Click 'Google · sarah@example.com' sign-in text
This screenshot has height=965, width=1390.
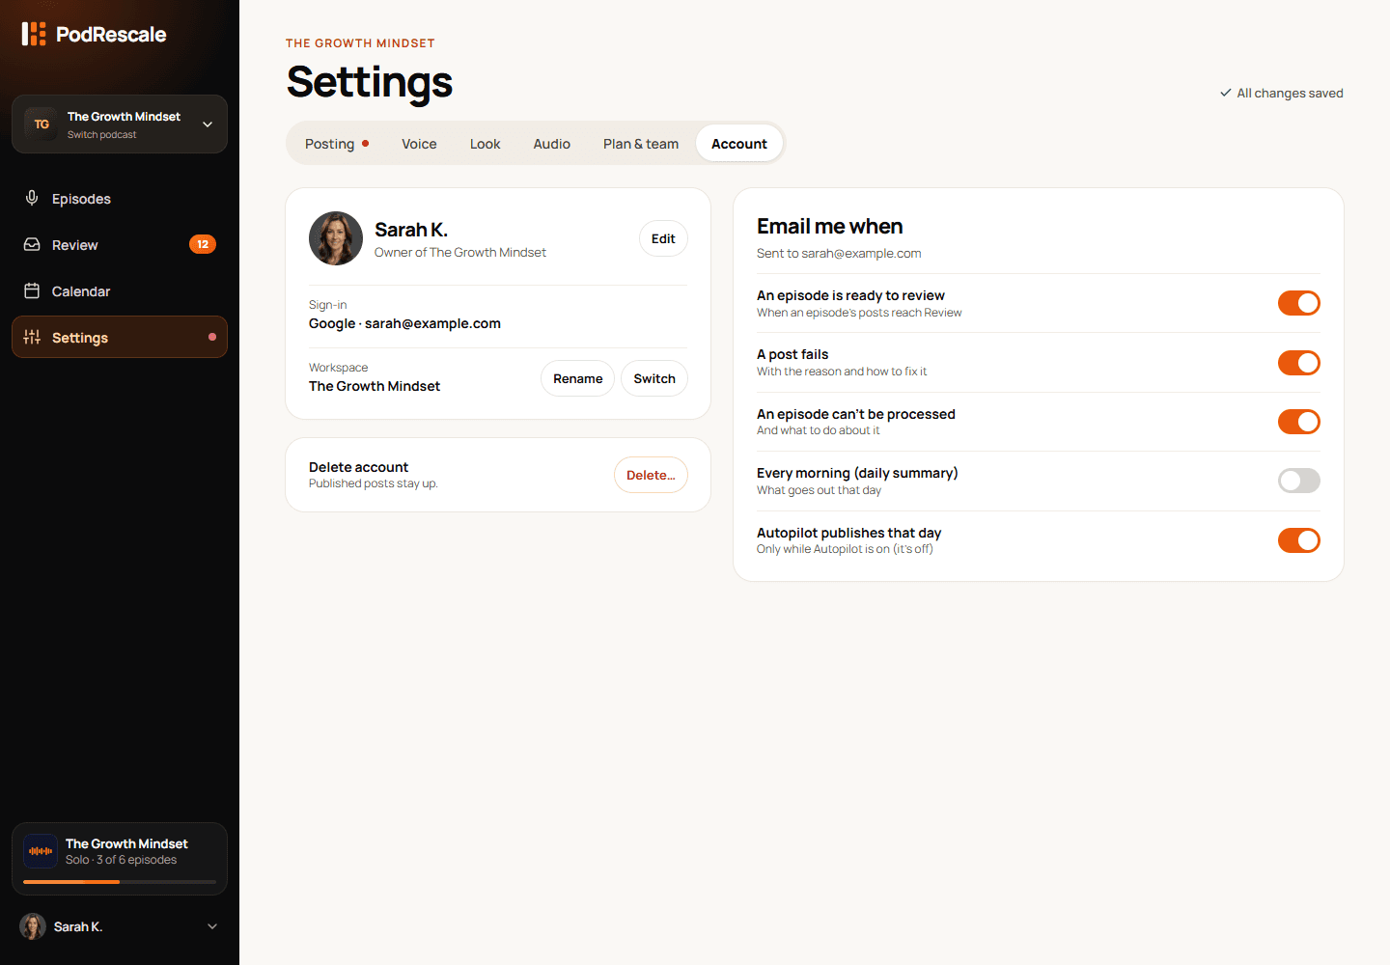404,323
